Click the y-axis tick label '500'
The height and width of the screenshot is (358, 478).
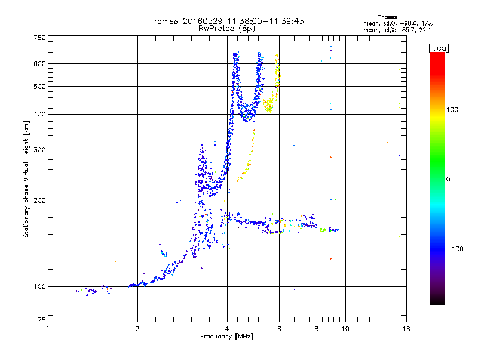click(x=39, y=87)
